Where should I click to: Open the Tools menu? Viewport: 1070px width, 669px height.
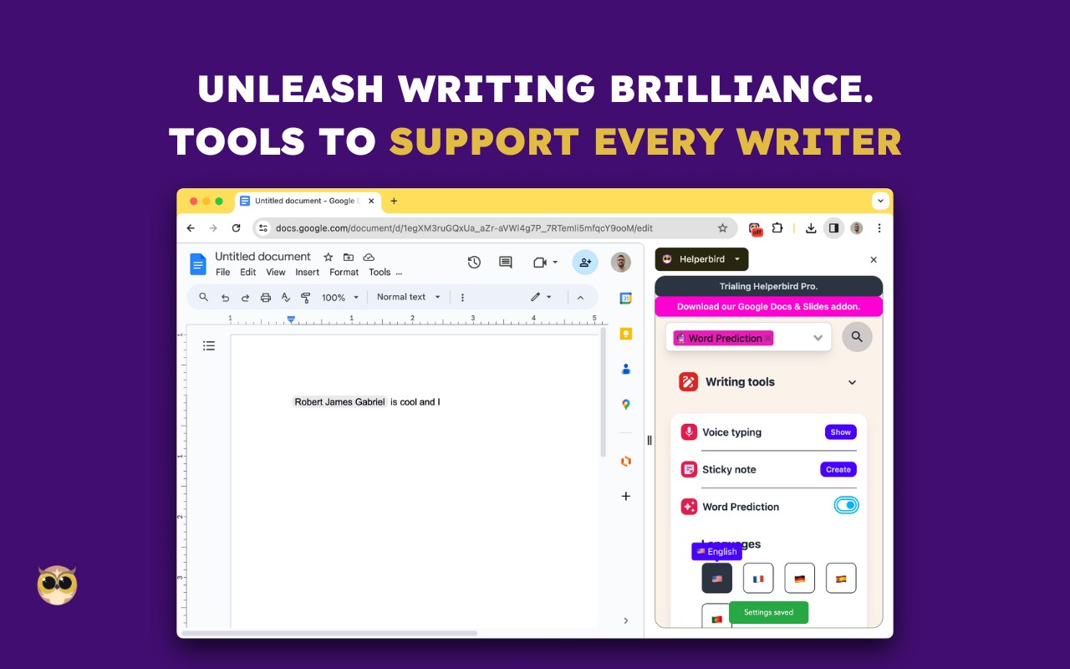(x=380, y=273)
